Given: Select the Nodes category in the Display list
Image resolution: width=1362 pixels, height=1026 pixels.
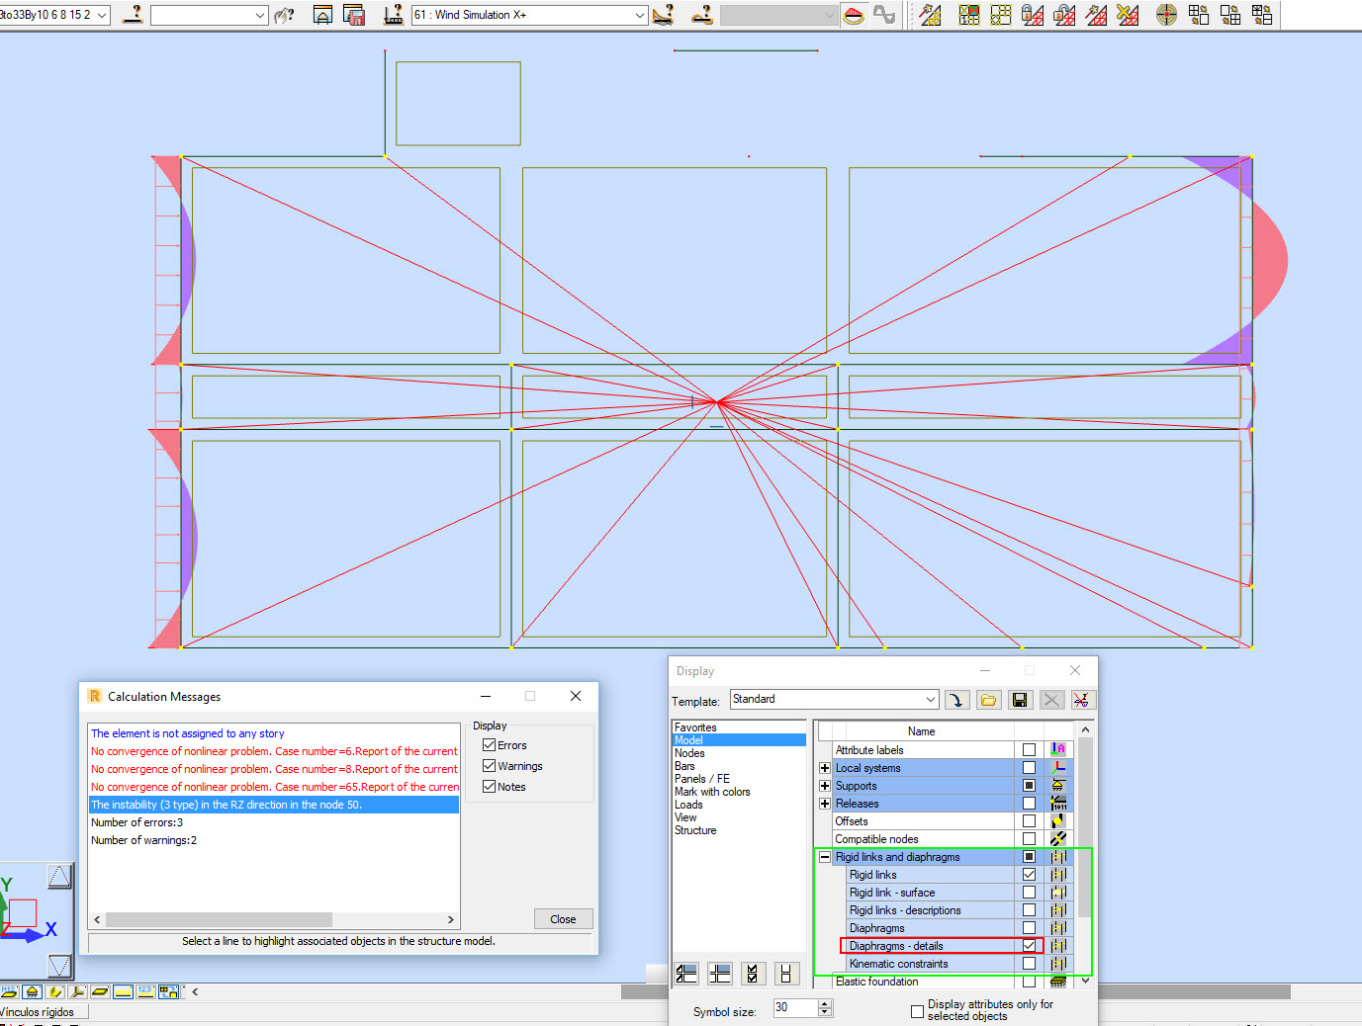Looking at the screenshot, I should [x=690, y=752].
